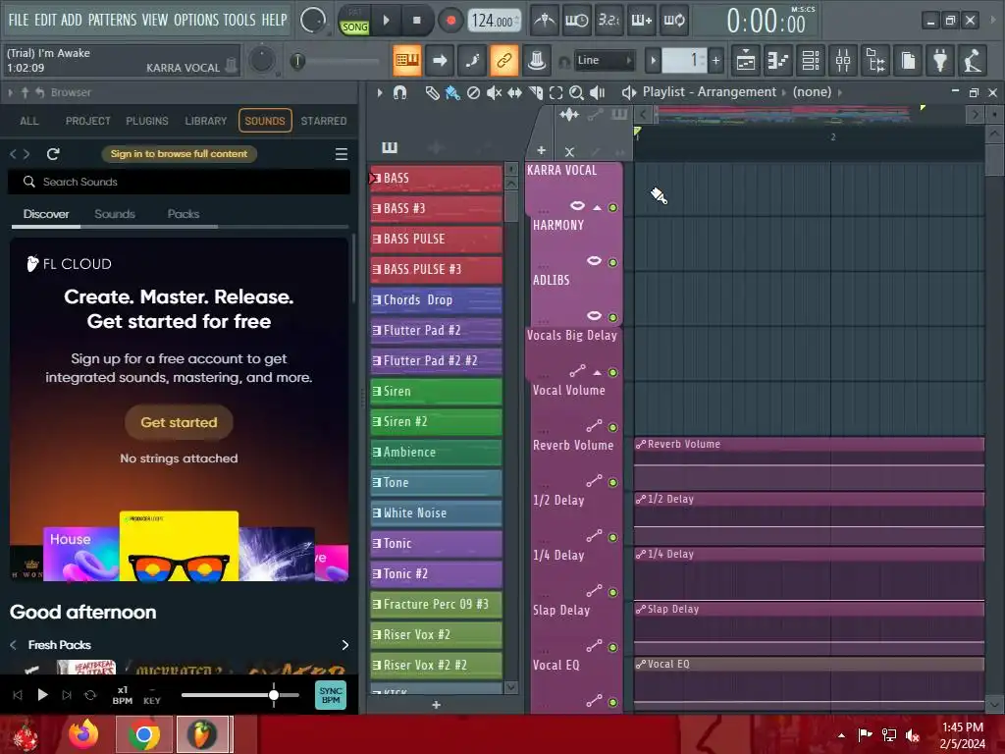Click the tempo field showing 124.000
The image size is (1005, 754).
[x=495, y=21]
